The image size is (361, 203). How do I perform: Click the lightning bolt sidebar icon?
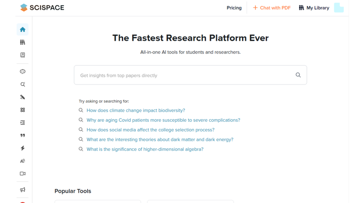(x=23, y=148)
